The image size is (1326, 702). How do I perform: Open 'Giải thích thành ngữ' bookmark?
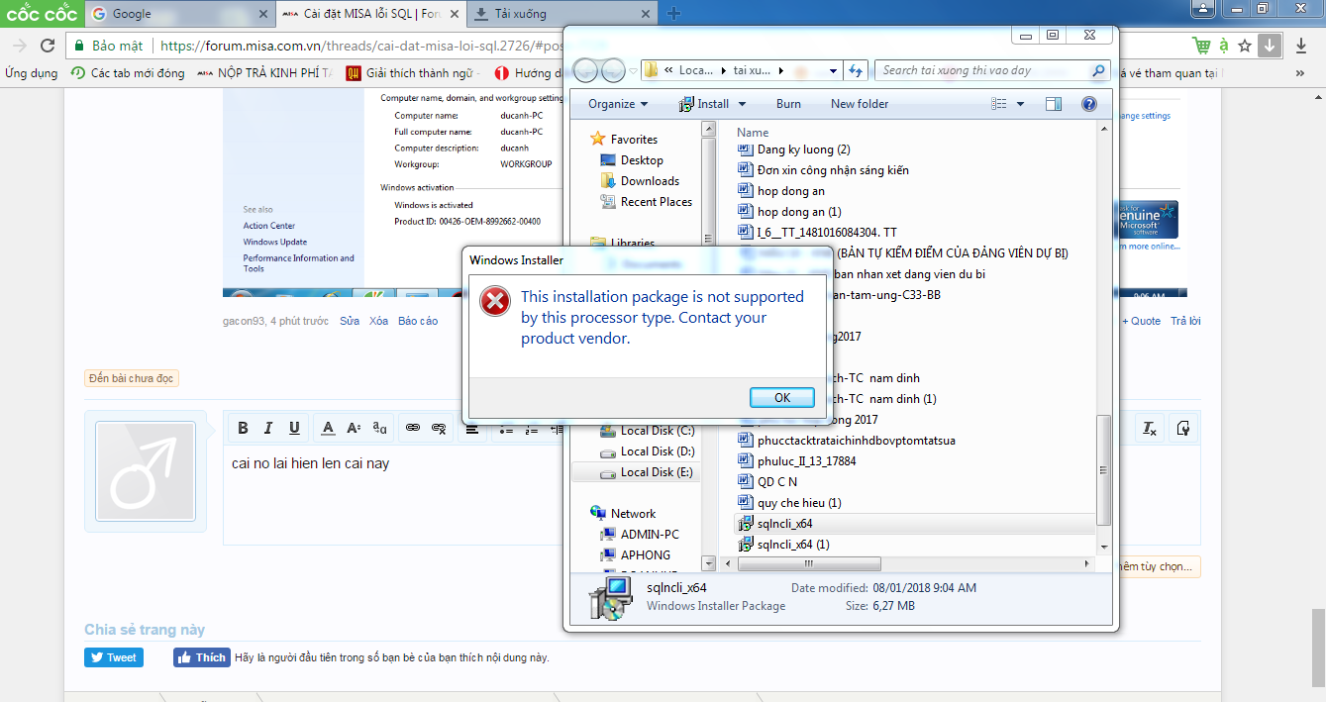(x=414, y=73)
